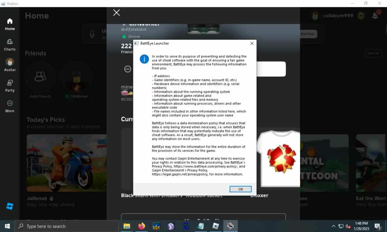Viewport: 387px width, 232px height.
Task: Click the network tray icon
Action: click(341, 226)
